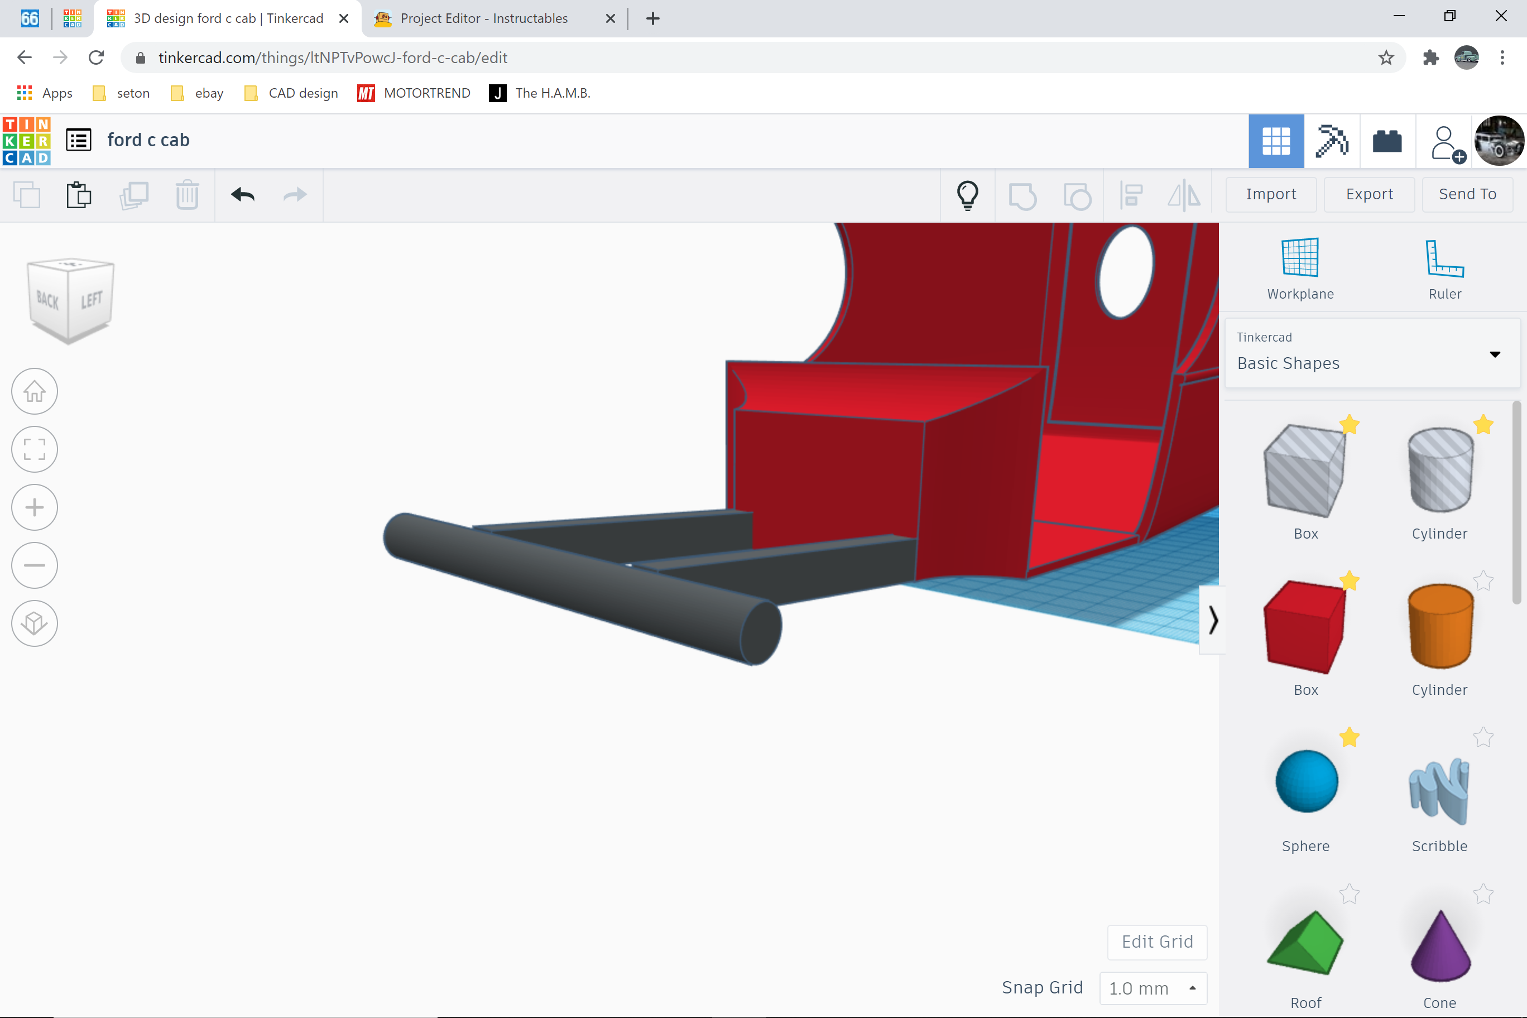Screen dimensions: 1527x1018
Task: Click the Edit Grid button
Action: pyautogui.click(x=1157, y=942)
